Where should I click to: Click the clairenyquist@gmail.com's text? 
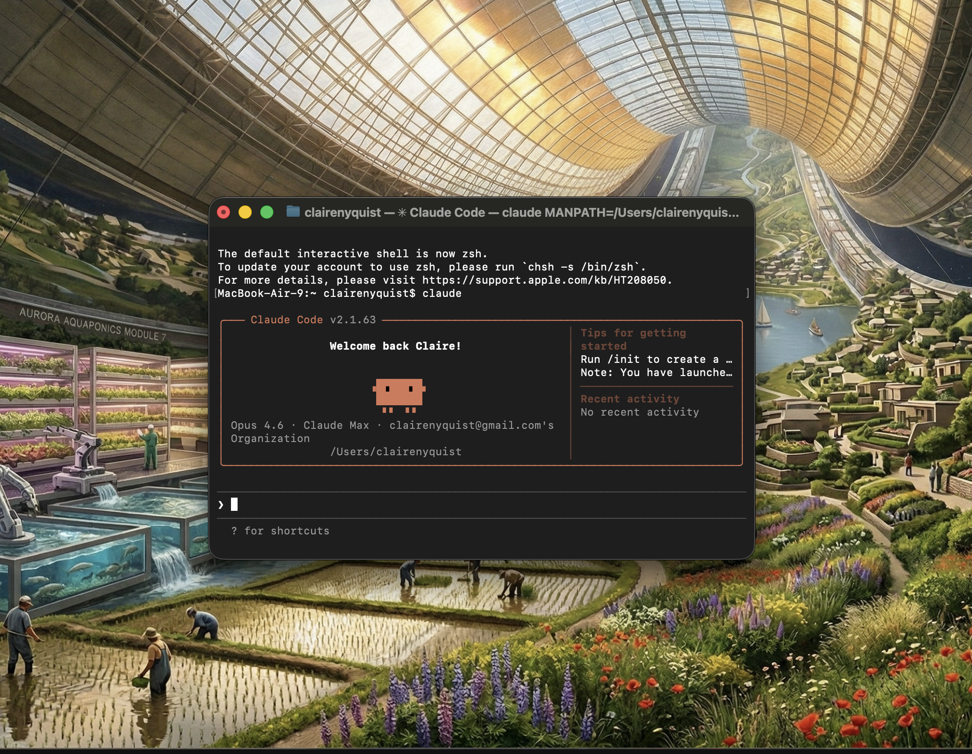471,426
